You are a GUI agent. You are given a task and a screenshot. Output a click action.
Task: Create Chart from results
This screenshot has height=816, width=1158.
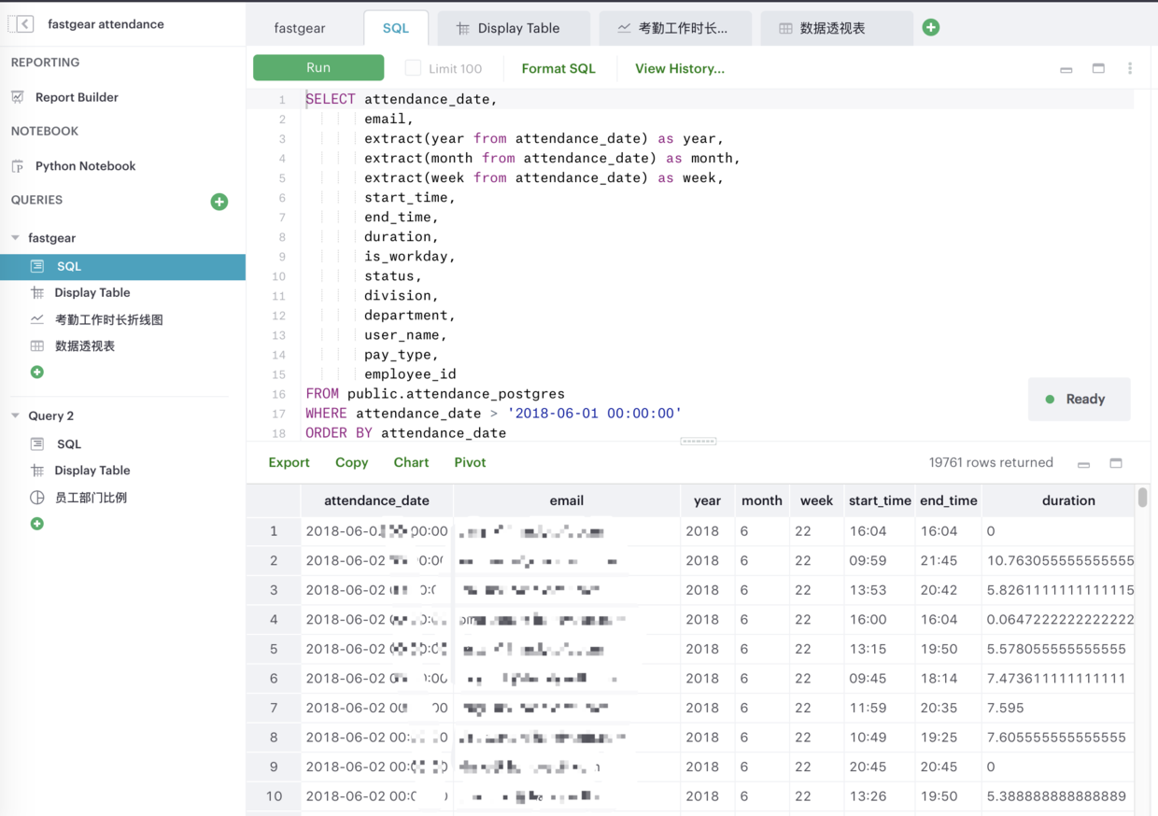411,462
